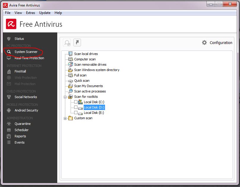The width and height of the screenshot is (240, 187).
Task: Collapse the Scan for rootkits node
Action: pyautogui.click(x=65, y=97)
